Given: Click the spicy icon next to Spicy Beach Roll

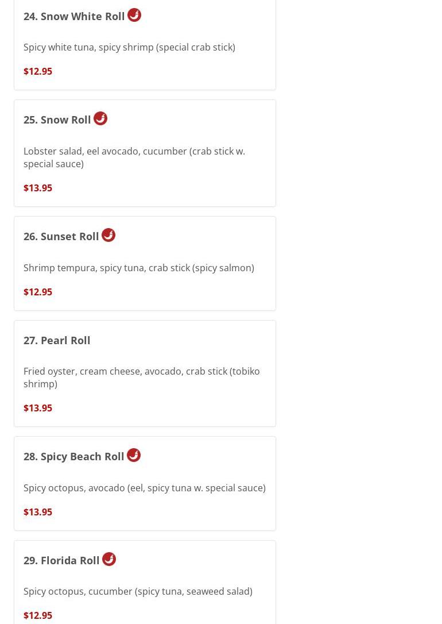Looking at the screenshot, I should point(134,455).
